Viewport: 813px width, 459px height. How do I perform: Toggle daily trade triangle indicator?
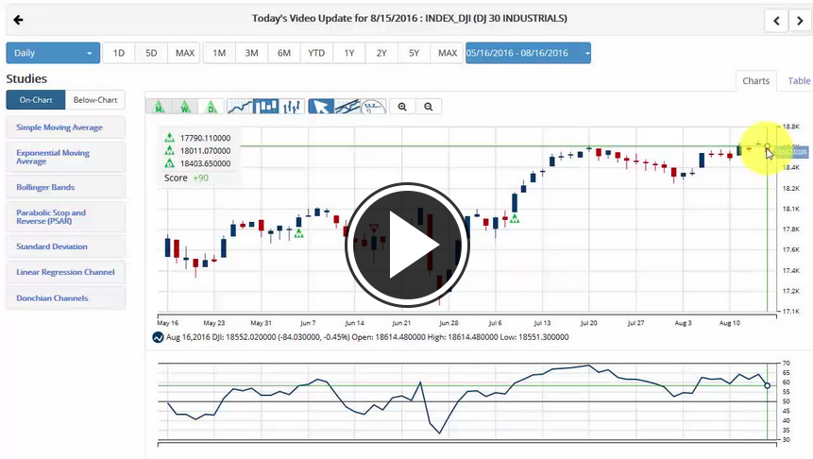pyautogui.click(x=211, y=107)
